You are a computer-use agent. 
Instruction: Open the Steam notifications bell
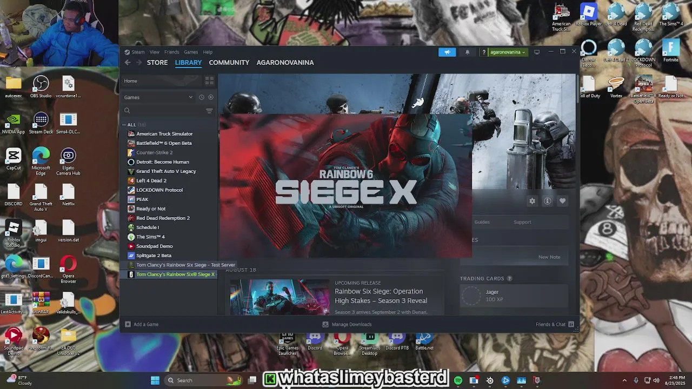pyautogui.click(x=467, y=52)
